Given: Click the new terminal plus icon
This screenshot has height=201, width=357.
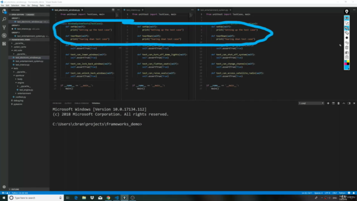Looking at the screenshot, I should (328, 103).
